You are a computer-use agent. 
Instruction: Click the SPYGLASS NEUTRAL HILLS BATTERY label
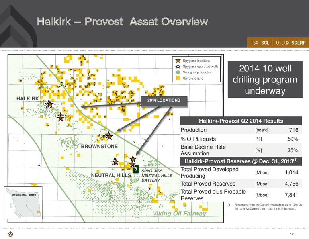click(x=157, y=176)
